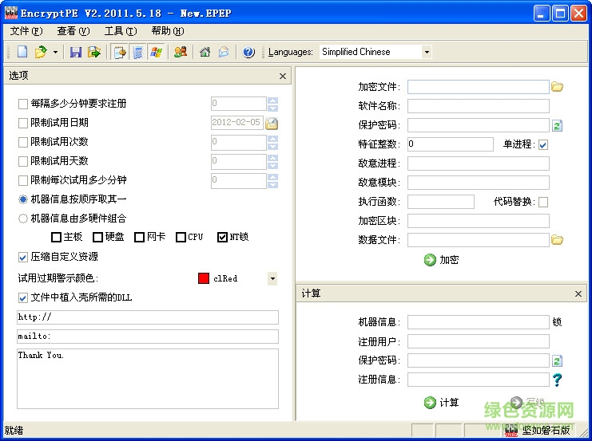Browse for the 加密文件 with folder icon
The height and width of the screenshot is (441, 592).
pos(558,87)
